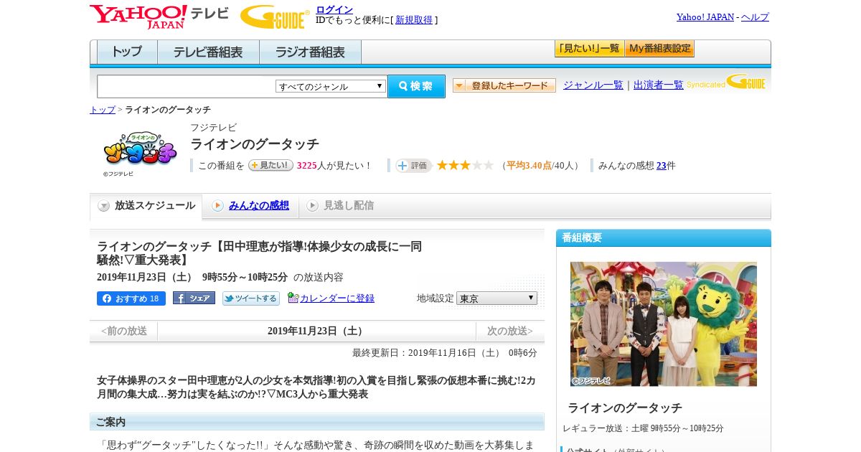Click the 検索 search button
861x452 pixels.
[x=416, y=86]
